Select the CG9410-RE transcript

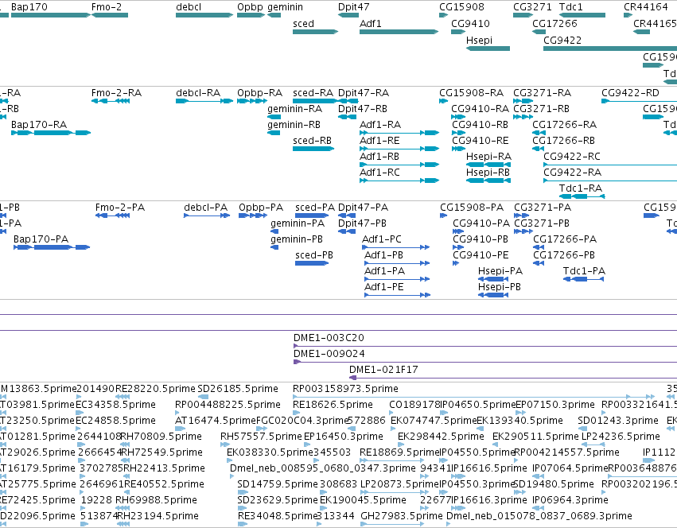tap(458, 149)
